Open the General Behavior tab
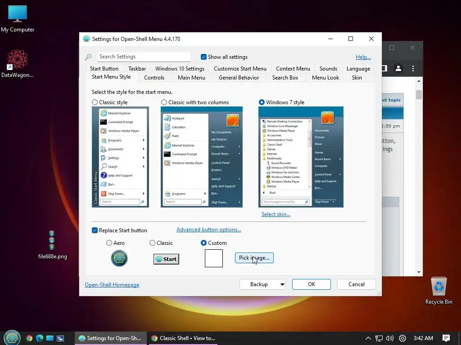 tap(239, 78)
